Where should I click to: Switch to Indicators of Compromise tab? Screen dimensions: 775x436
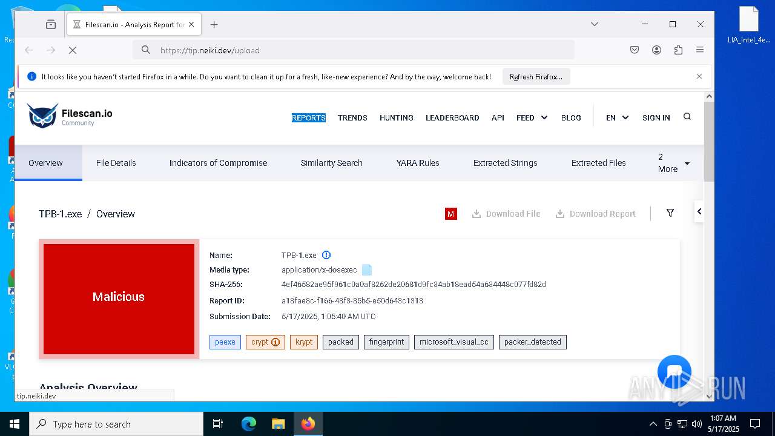click(x=218, y=163)
